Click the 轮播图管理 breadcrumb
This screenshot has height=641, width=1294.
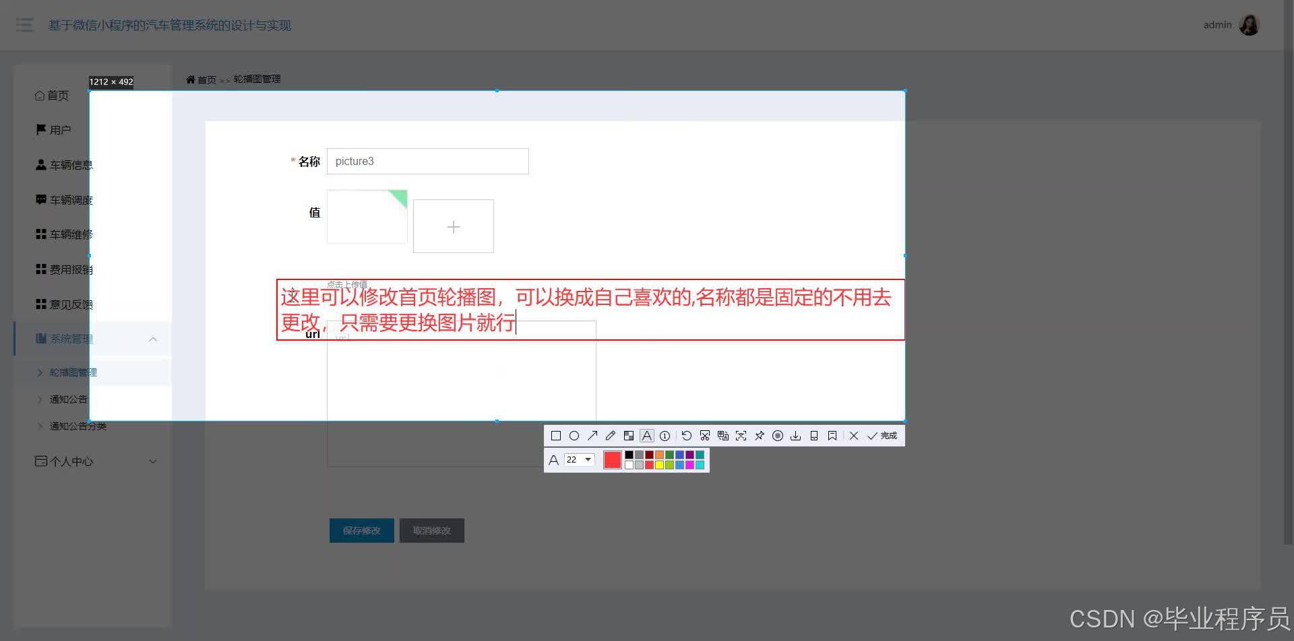[257, 79]
